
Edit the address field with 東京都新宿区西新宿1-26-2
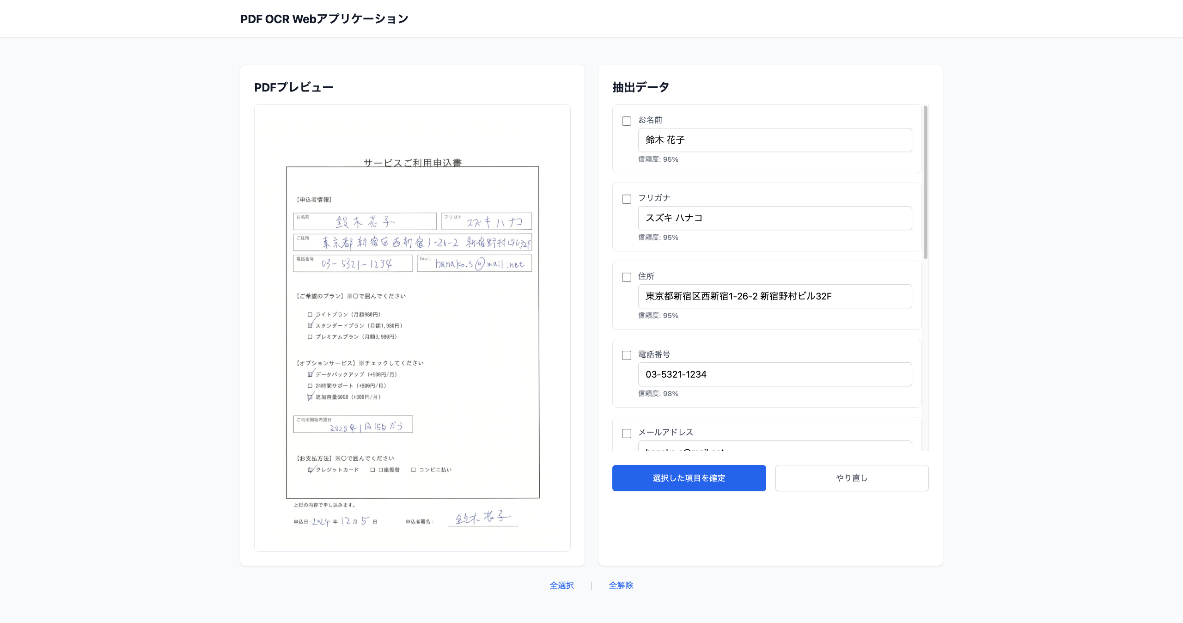[x=774, y=296]
